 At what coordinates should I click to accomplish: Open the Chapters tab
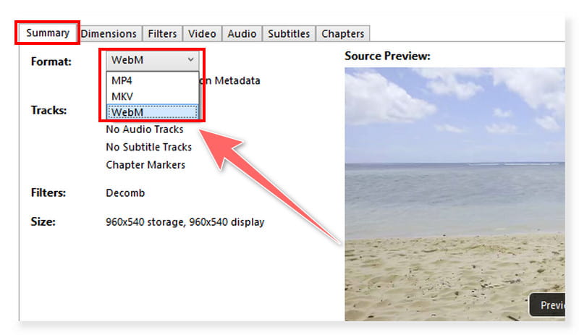point(343,33)
